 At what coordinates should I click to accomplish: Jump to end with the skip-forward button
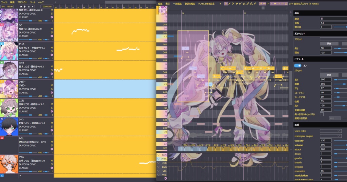tap(33, 7)
